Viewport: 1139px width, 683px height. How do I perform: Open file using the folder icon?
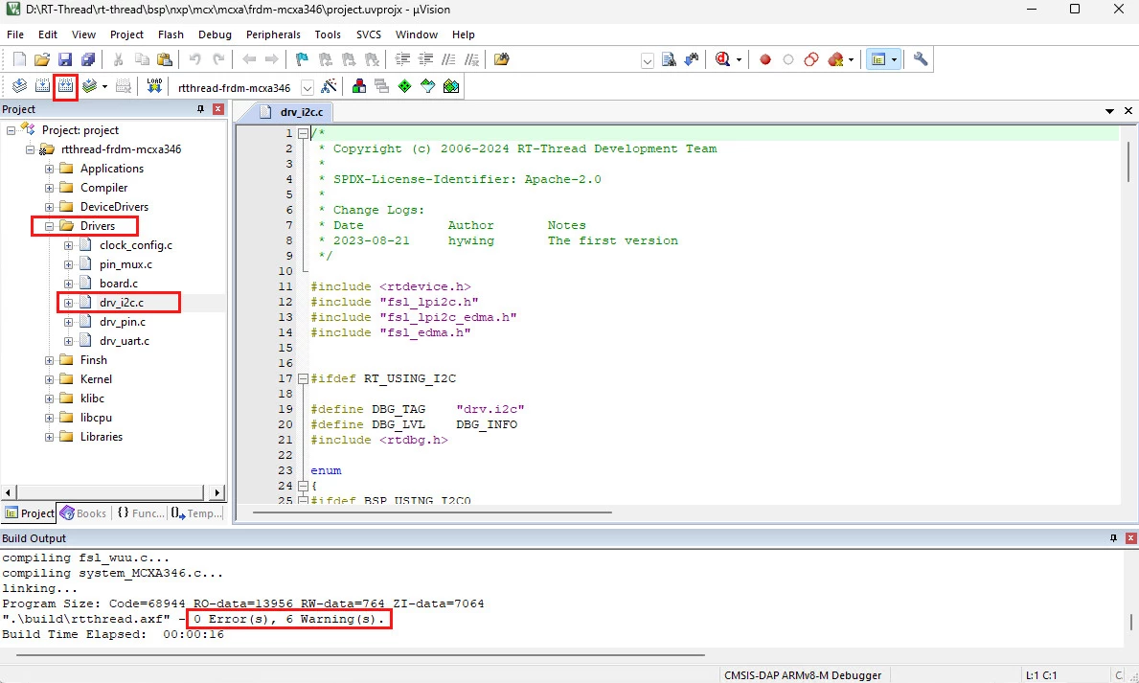(42, 59)
